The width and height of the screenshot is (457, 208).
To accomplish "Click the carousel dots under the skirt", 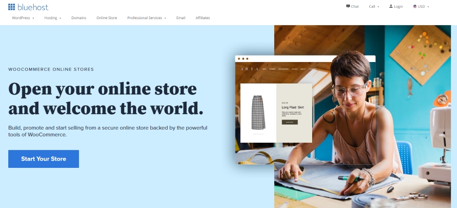I will point(258,134).
